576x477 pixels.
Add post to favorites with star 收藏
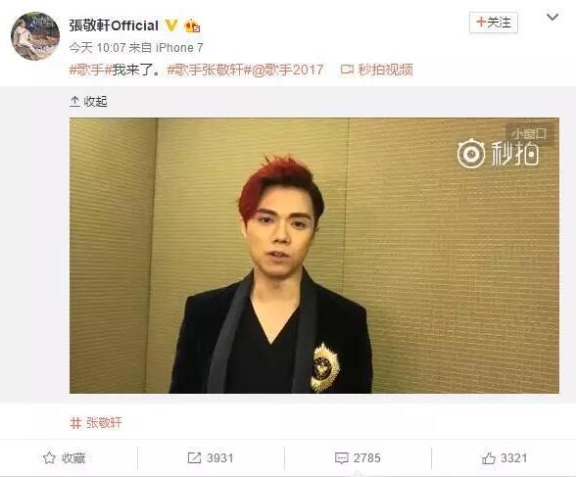[65, 458]
